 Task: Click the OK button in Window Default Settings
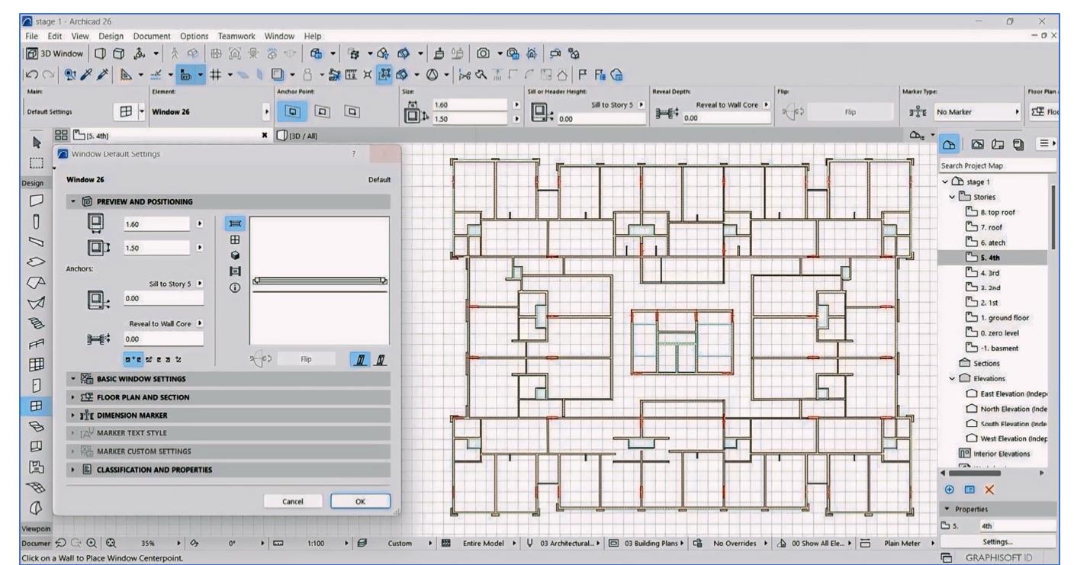[360, 501]
